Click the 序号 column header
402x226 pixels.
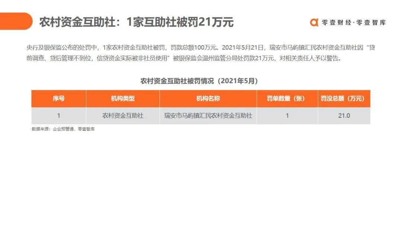coord(59,99)
